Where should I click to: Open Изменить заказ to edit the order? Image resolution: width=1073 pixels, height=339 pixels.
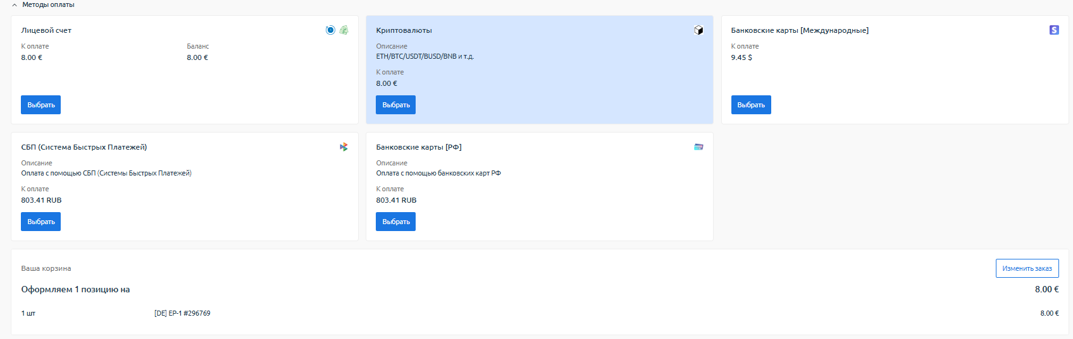(x=1027, y=268)
